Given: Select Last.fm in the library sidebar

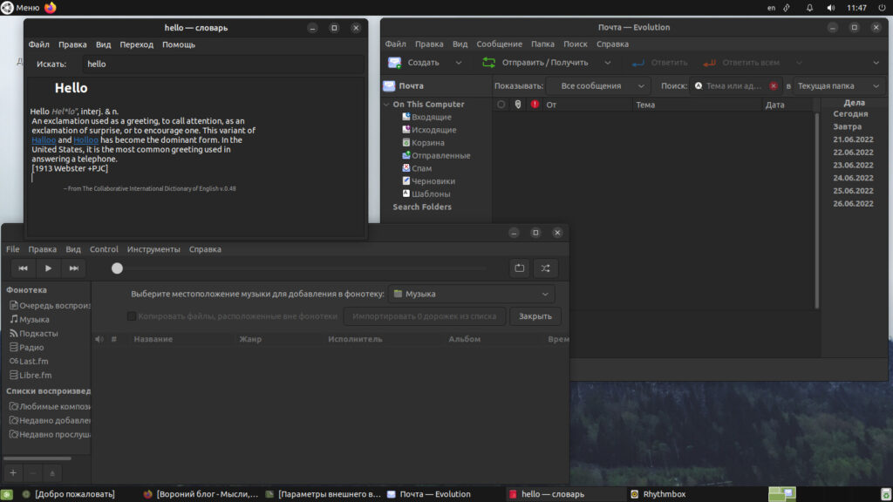Looking at the screenshot, I should pos(35,361).
